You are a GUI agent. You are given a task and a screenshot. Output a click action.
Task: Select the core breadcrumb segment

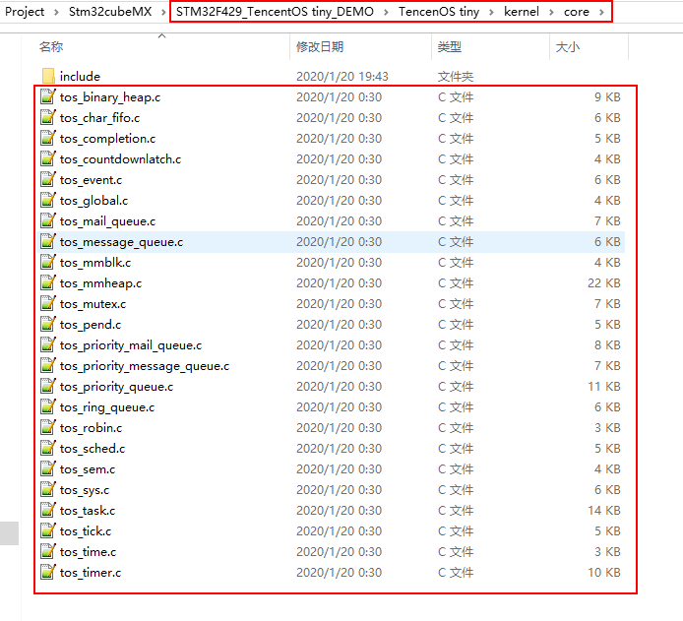577,12
